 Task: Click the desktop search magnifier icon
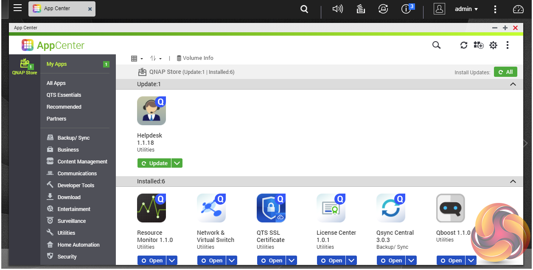(x=304, y=9)
